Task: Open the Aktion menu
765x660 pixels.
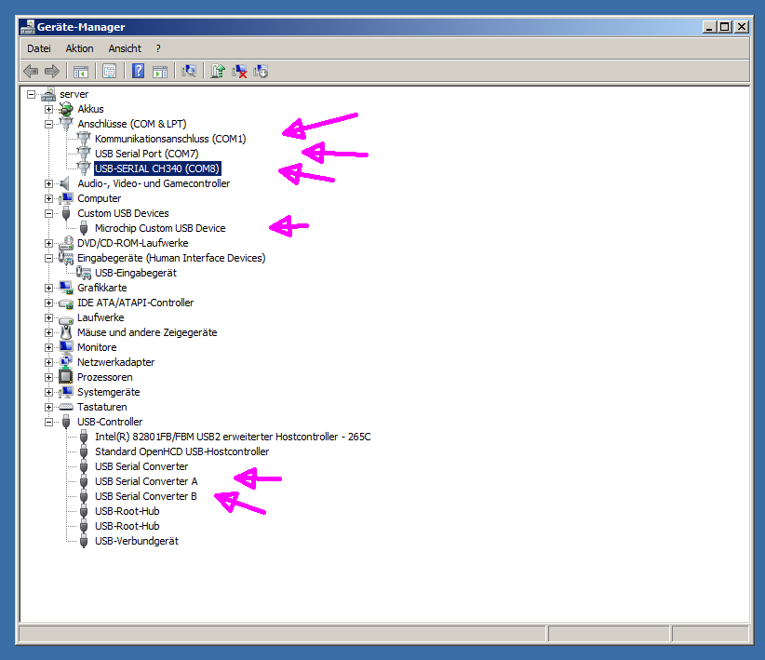Action: pos(79,48)
